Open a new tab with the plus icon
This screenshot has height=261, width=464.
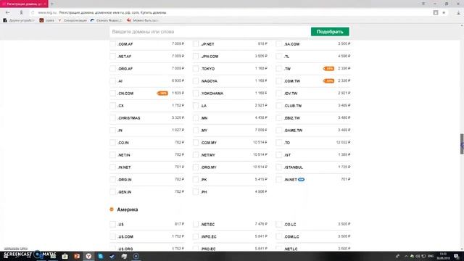point(52,4)
